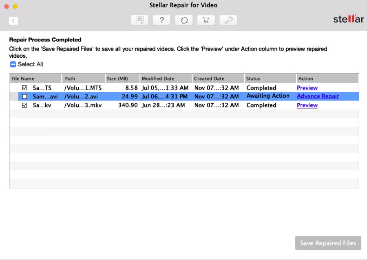Click Advance Repair for the avi file
This screenshot has height=260, width=367.
click(x=318, y=96)
